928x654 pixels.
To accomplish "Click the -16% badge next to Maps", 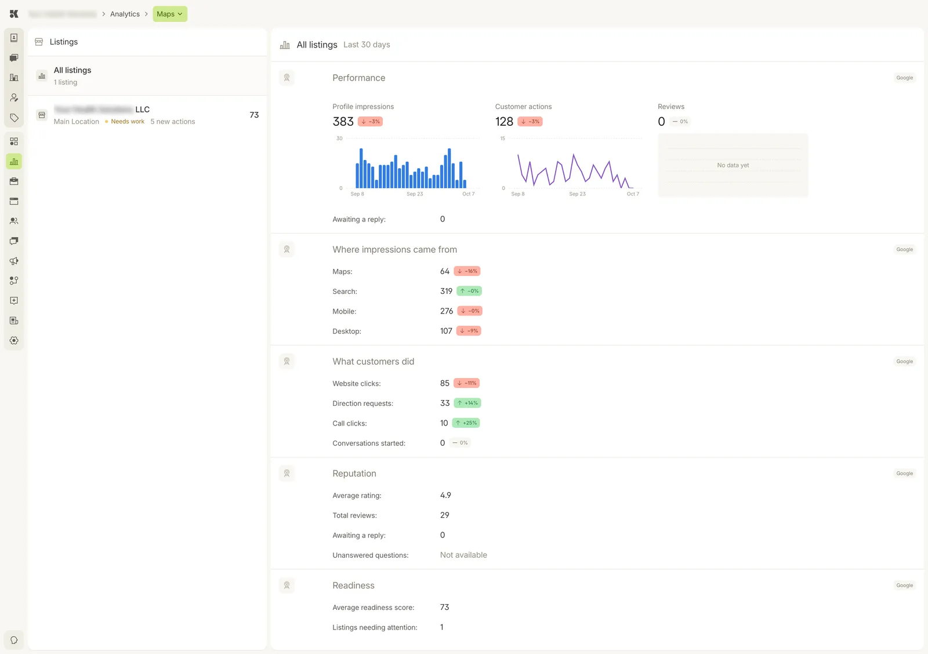I will coord(467,271).
